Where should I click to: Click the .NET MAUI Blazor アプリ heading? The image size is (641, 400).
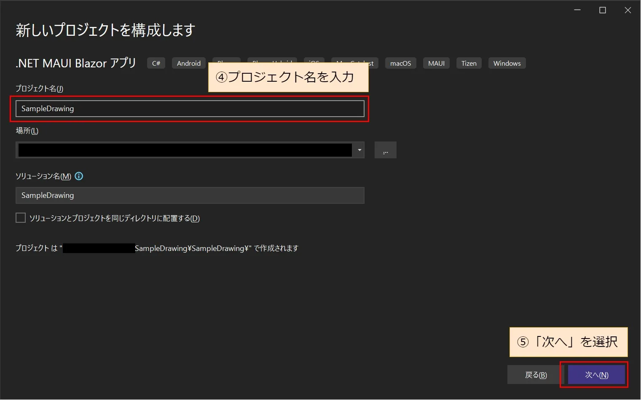pyautogui.click(x=76, y=63)
